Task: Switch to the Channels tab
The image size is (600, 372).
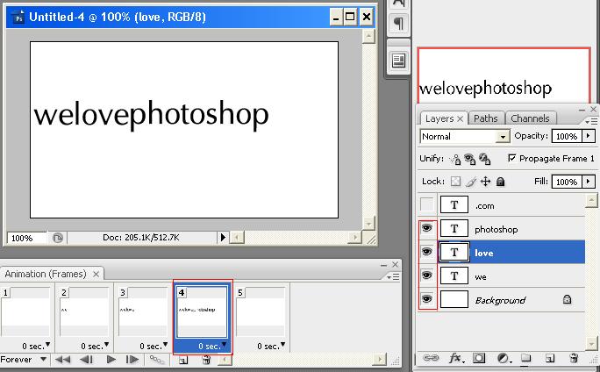Action: [x=530, y=118]
